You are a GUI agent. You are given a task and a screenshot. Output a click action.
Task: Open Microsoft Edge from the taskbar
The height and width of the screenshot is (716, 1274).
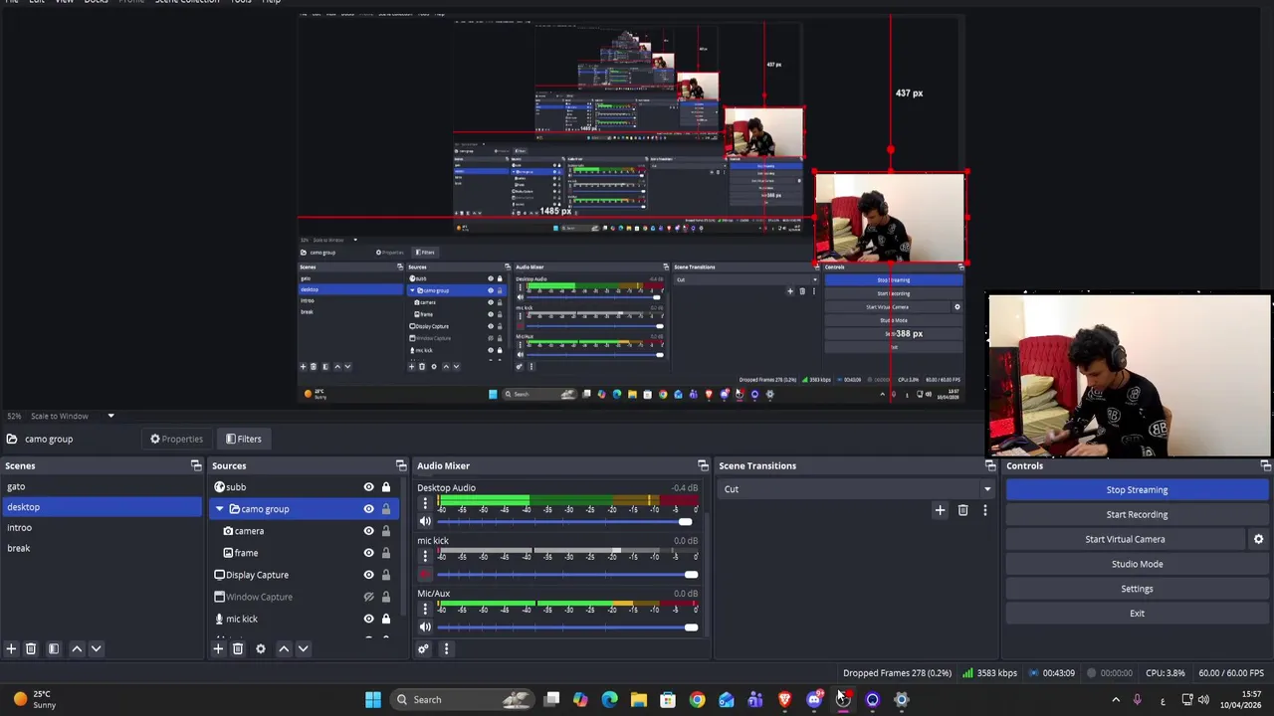click(x=609, y=699)
